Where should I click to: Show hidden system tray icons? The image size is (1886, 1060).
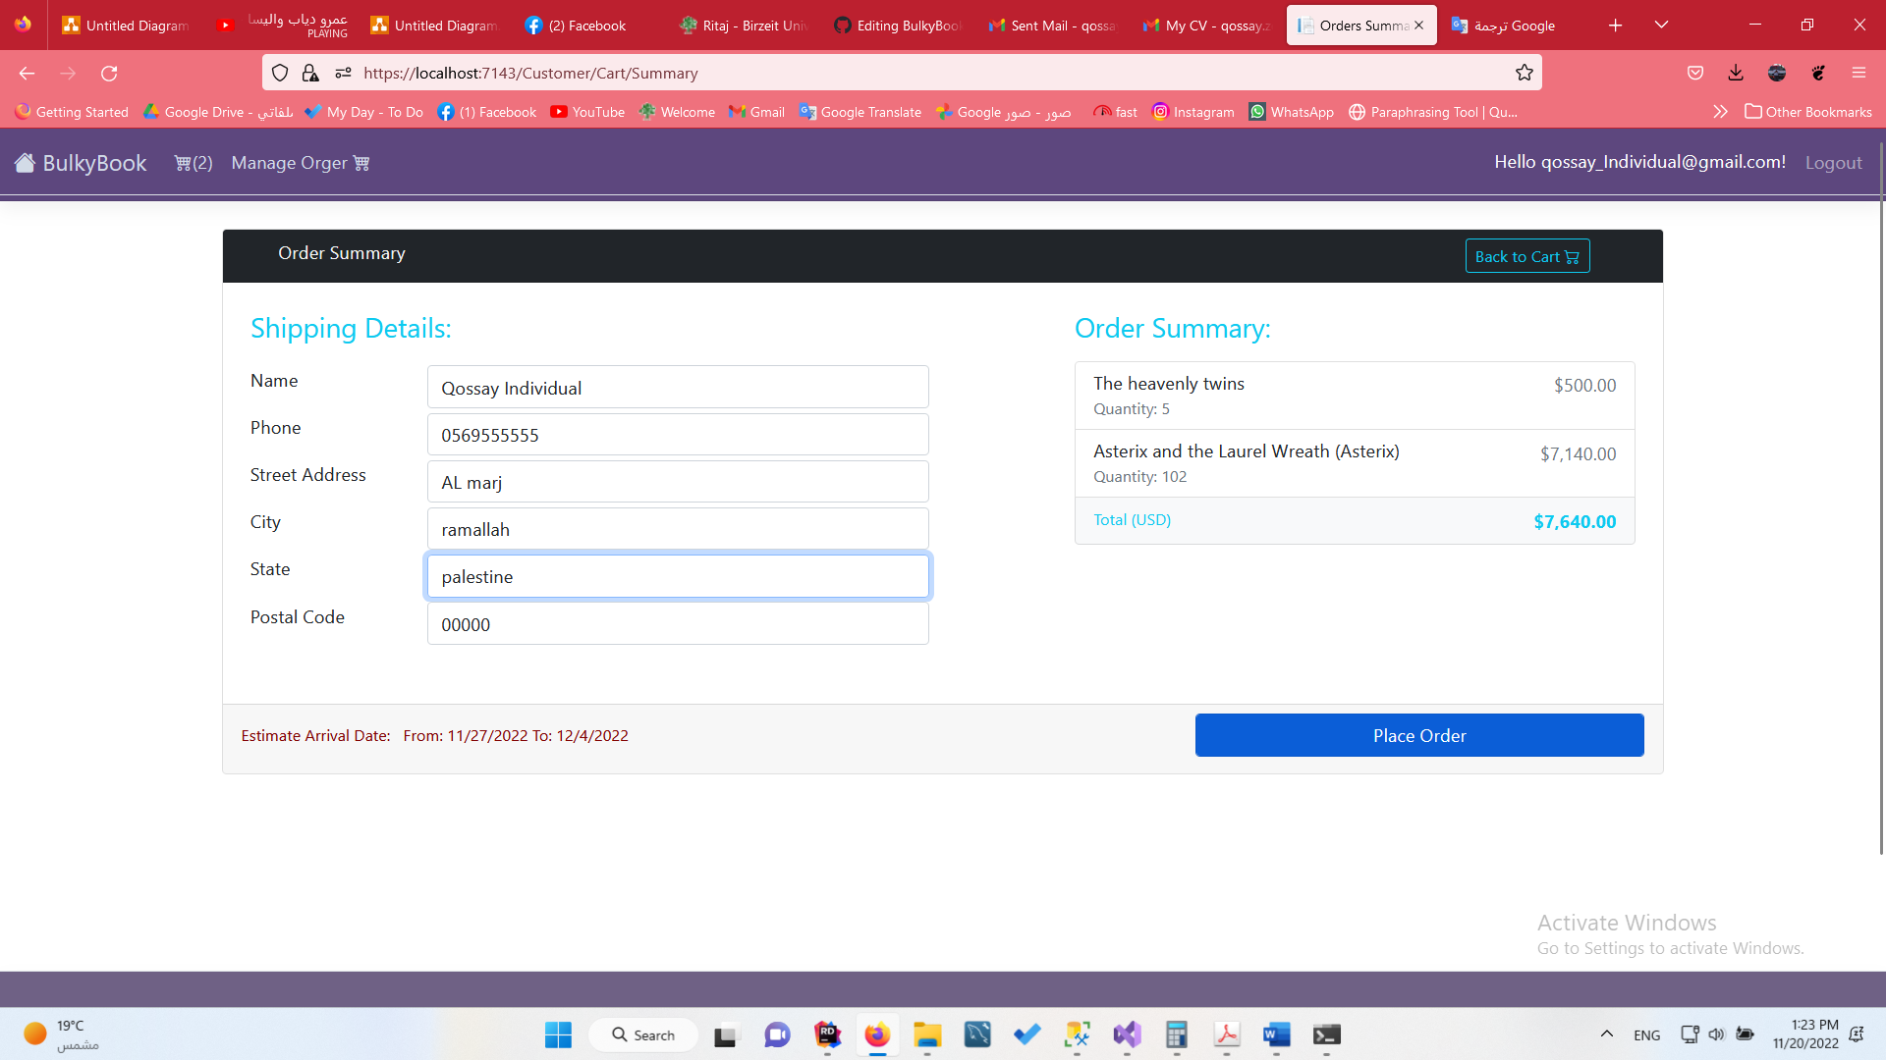1607,1033
